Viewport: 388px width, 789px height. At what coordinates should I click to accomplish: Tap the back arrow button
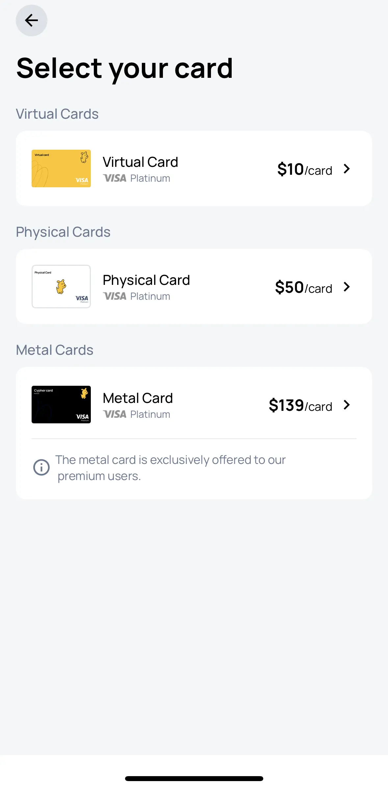32,20
